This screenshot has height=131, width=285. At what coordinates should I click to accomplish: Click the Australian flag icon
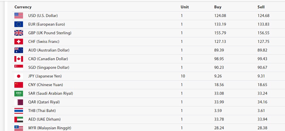click(x=19, y=50)
